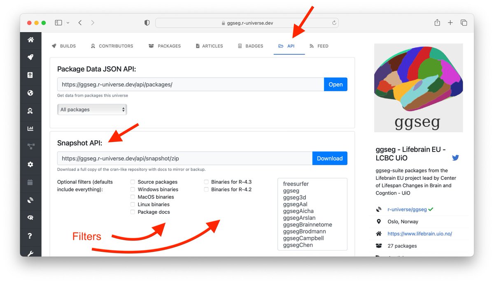Open the All packages dropdown
The width and height of the screenshot is (494, 283).
(92, 109)
